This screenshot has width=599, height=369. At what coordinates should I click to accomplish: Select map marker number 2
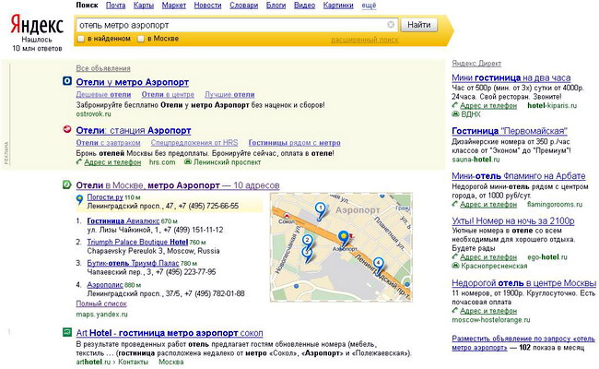tap(307, 241)
